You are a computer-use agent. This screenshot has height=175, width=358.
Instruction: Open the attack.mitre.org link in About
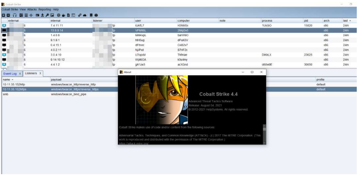tap(133, 143)
